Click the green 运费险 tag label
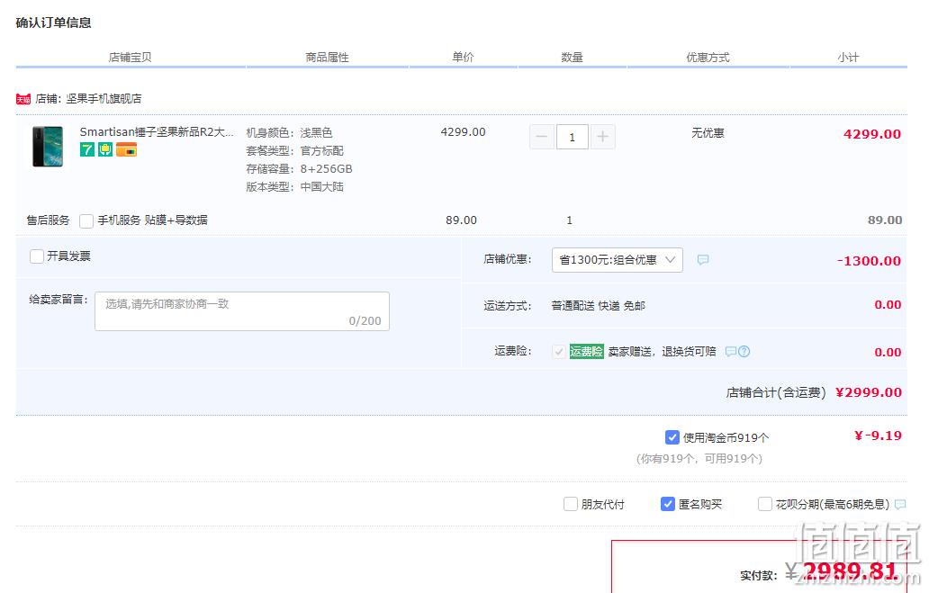 pos(586,351)
